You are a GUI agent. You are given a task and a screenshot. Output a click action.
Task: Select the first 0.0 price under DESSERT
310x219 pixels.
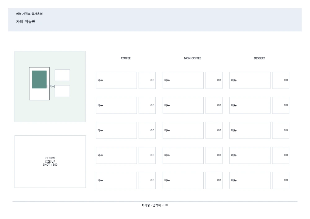pyautogui.click(x=281, y=80)
